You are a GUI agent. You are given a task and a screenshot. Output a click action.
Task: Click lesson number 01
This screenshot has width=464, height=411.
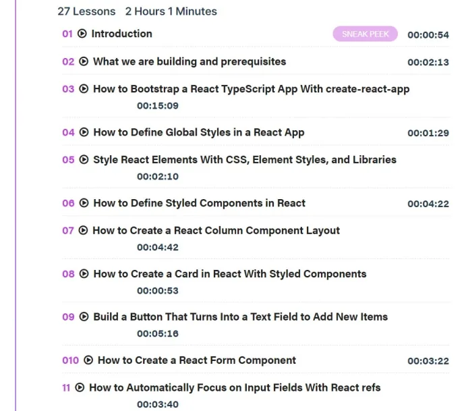(67, 34)
